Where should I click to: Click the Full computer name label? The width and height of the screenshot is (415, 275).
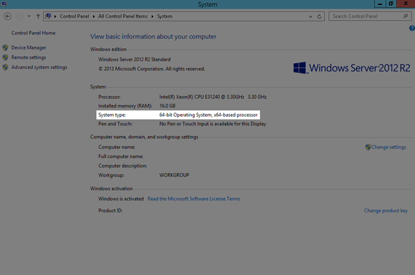pos(121,156)
